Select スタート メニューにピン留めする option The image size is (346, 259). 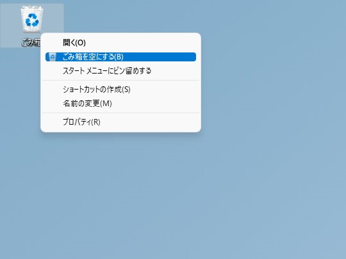point(120,71)
